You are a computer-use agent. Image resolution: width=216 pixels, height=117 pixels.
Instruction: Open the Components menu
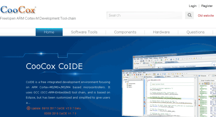point(125,32)
